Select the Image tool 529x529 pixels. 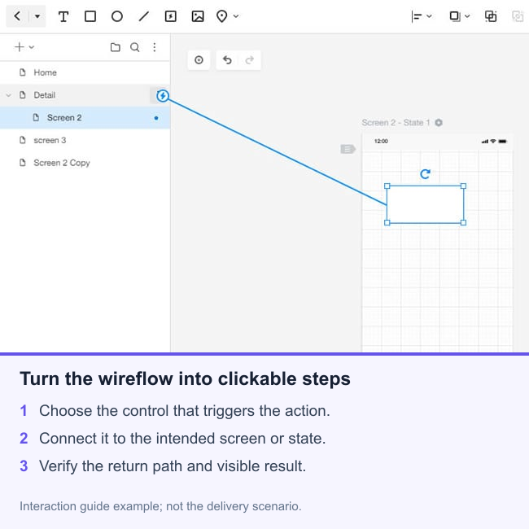point(198,16)
